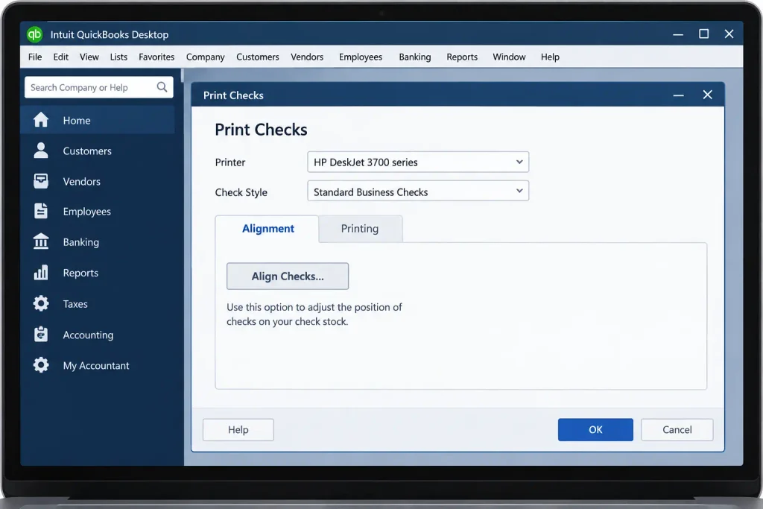
Task: Open the Reports menu in menu bar
Action: [x=462, y=57]
